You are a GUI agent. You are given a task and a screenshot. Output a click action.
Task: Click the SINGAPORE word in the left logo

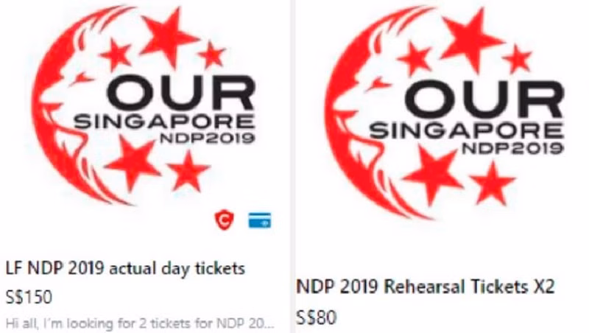[164, 122]
